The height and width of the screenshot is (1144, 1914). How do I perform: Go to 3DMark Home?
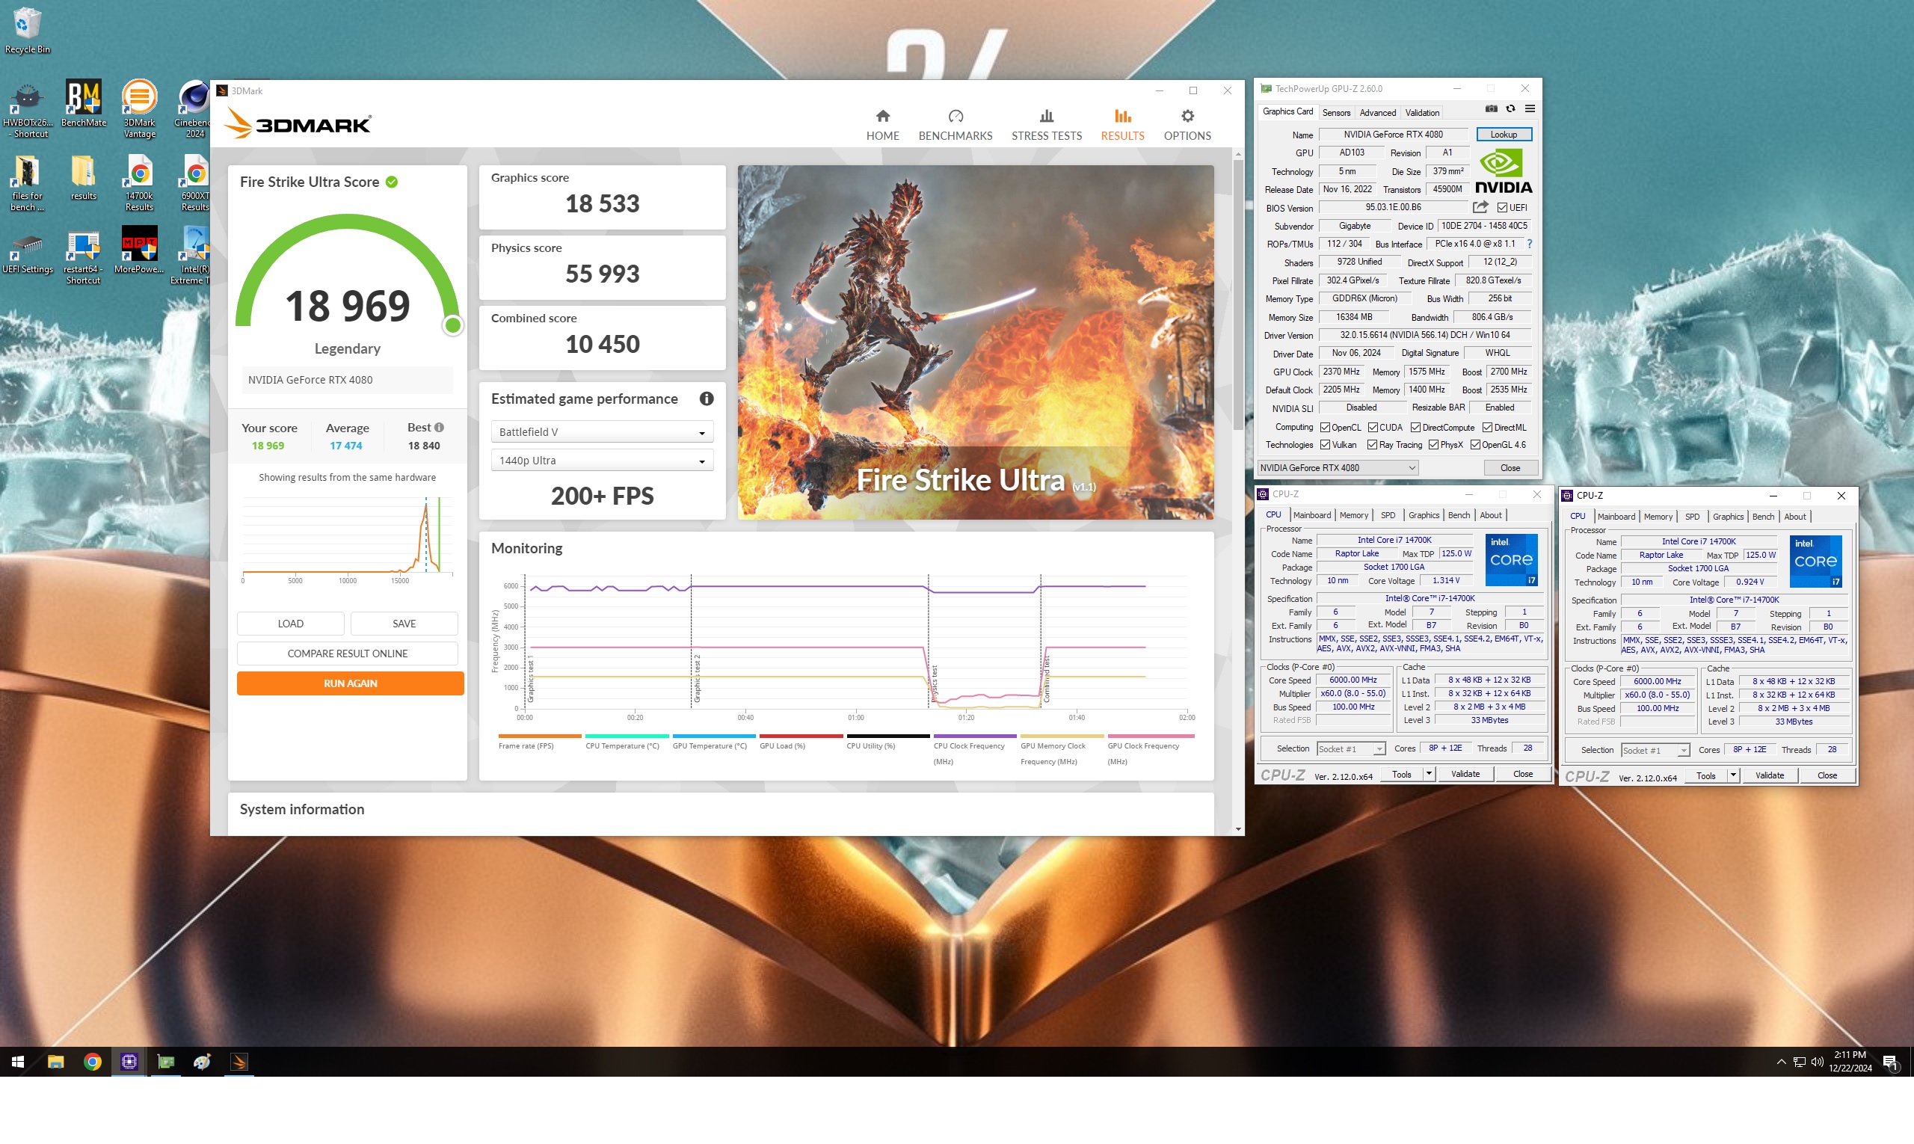pos(883,125)
